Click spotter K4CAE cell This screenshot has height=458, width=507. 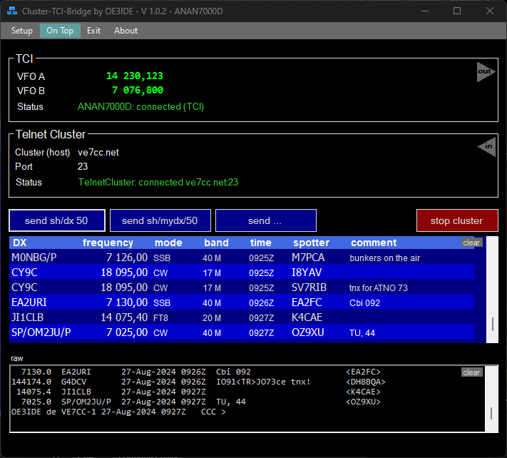(x=307, y=317)
